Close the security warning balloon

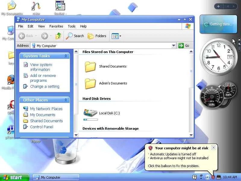214,148
